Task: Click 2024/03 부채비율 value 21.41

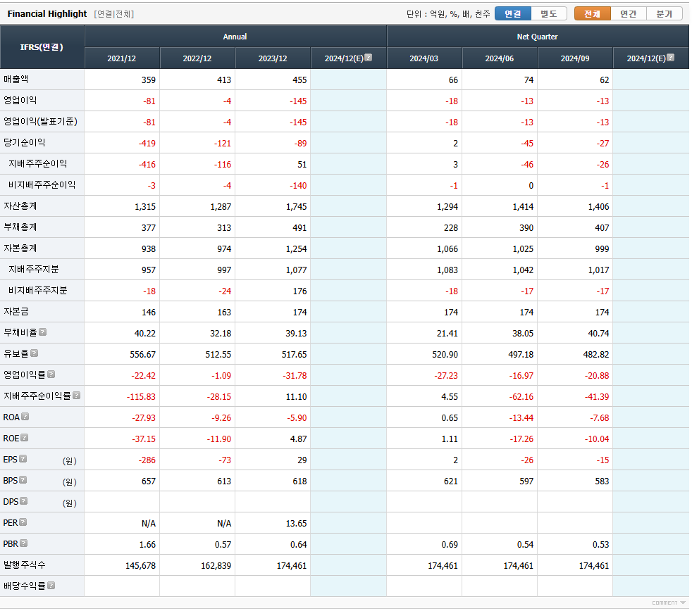Action: 447,334
